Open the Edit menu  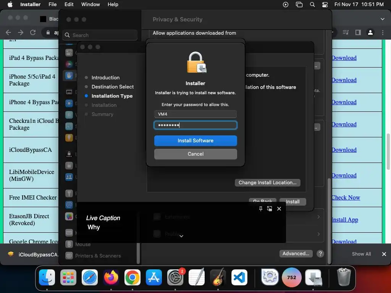click(x=69, y=5)
